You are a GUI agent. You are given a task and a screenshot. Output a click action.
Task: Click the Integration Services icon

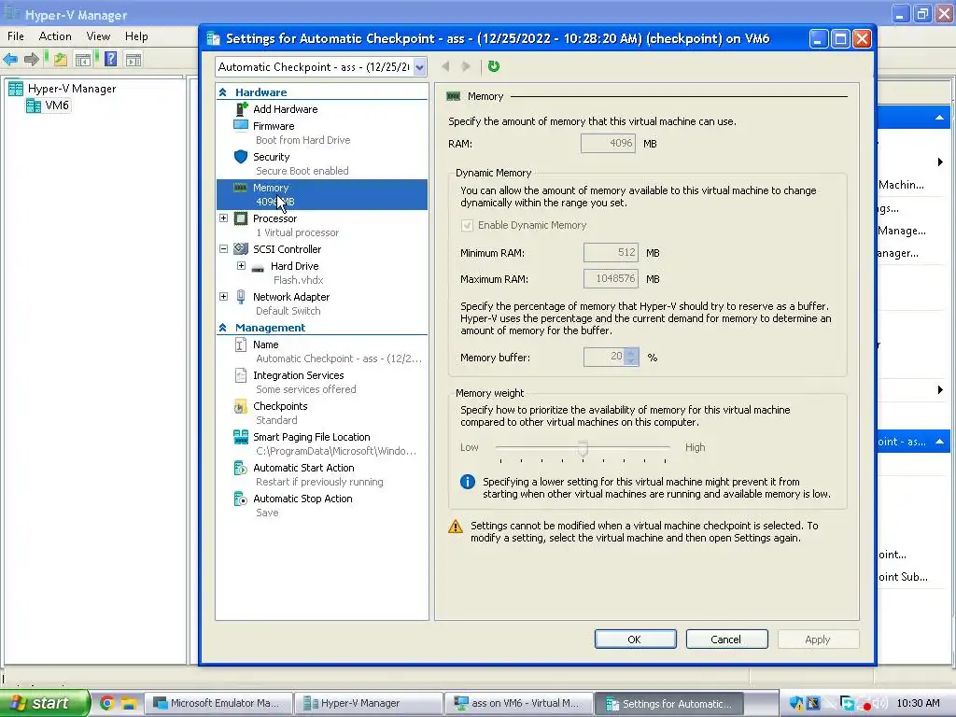pyautogui.click(x=241, y=375)
